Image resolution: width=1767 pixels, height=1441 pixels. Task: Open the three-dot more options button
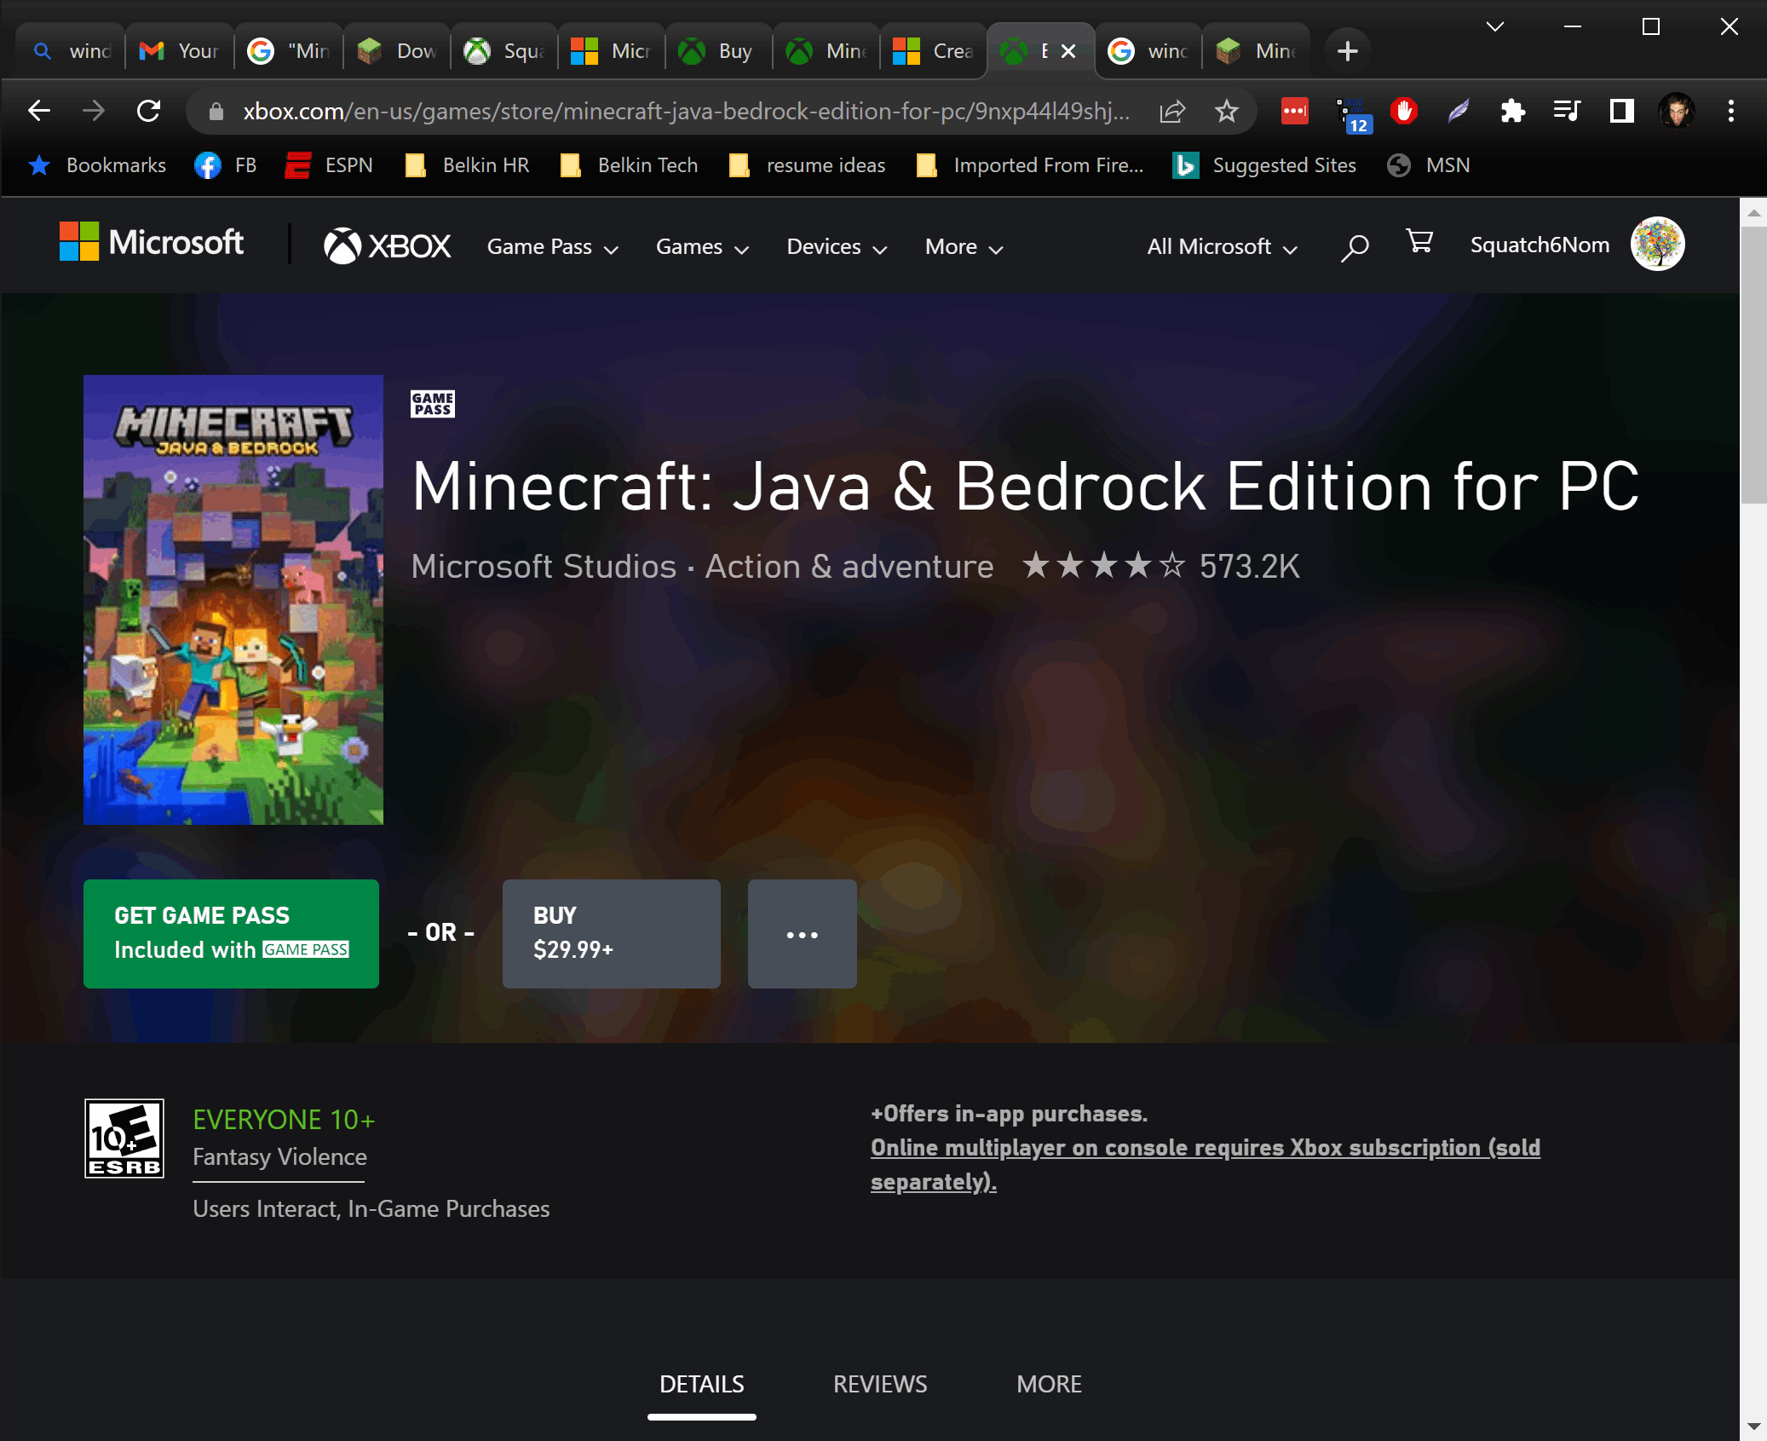[x=802, y=934]
